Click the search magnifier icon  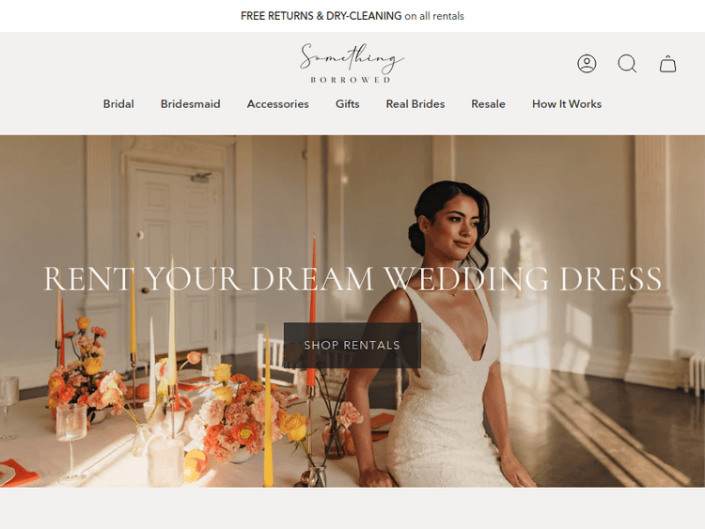click(627, 64)
